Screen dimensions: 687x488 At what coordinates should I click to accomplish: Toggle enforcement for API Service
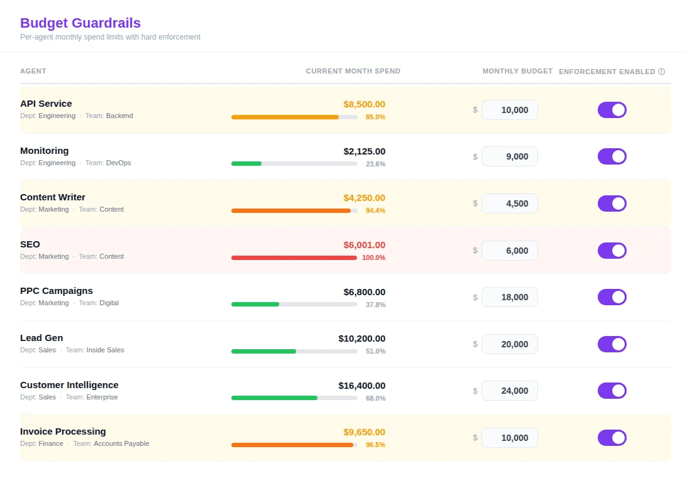612,110
